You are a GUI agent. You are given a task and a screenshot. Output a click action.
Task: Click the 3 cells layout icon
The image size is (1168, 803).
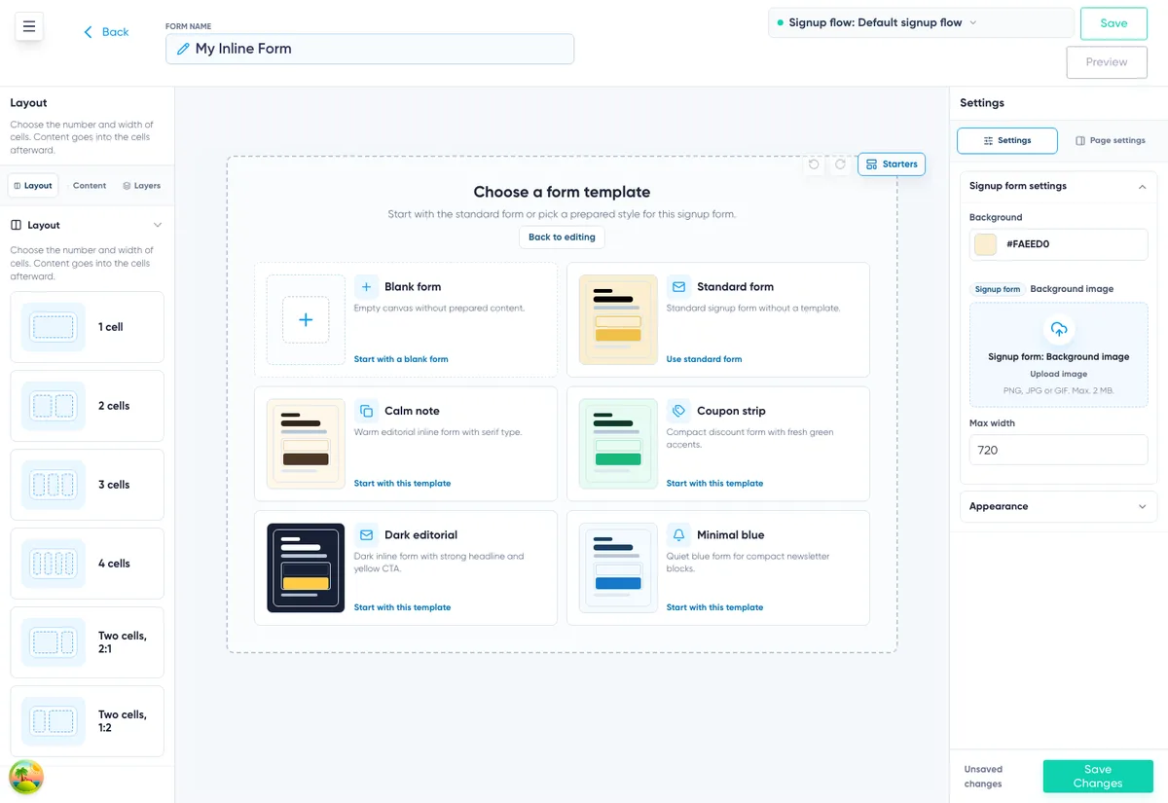tap(54, 485)
